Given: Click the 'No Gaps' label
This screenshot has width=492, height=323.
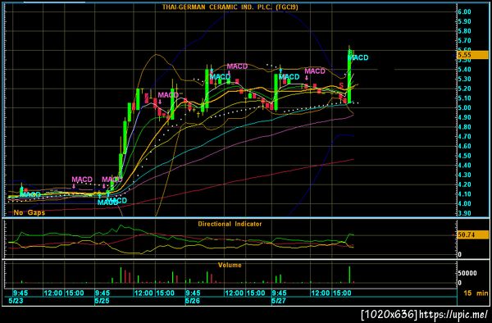Looking at the screenshot, I should pos(30,212).
